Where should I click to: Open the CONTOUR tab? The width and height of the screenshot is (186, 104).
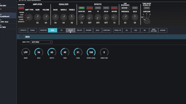tap(107, 30)
